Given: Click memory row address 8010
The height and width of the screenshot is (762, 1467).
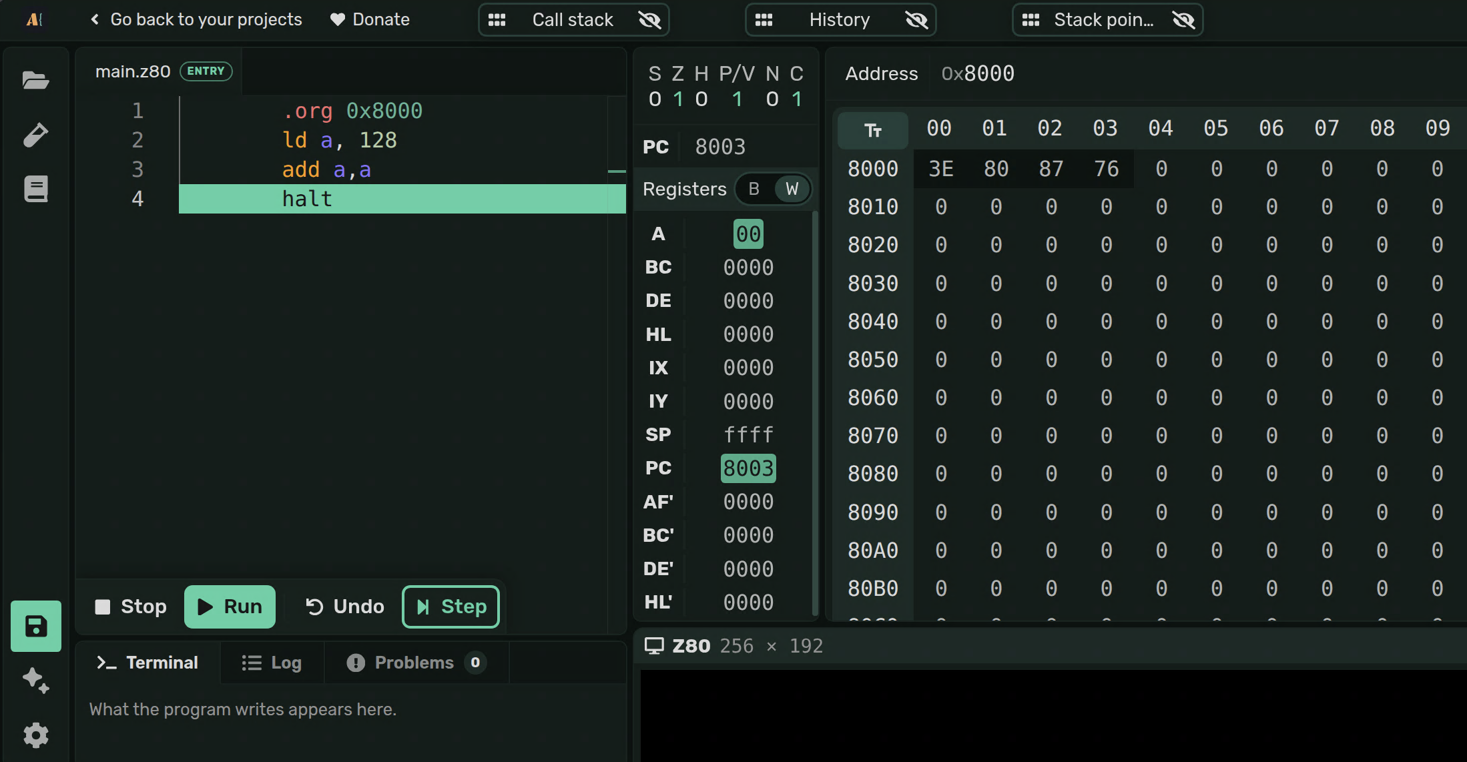Looking at the screenshot, I should pyautogui.click(x=873, y=207).
